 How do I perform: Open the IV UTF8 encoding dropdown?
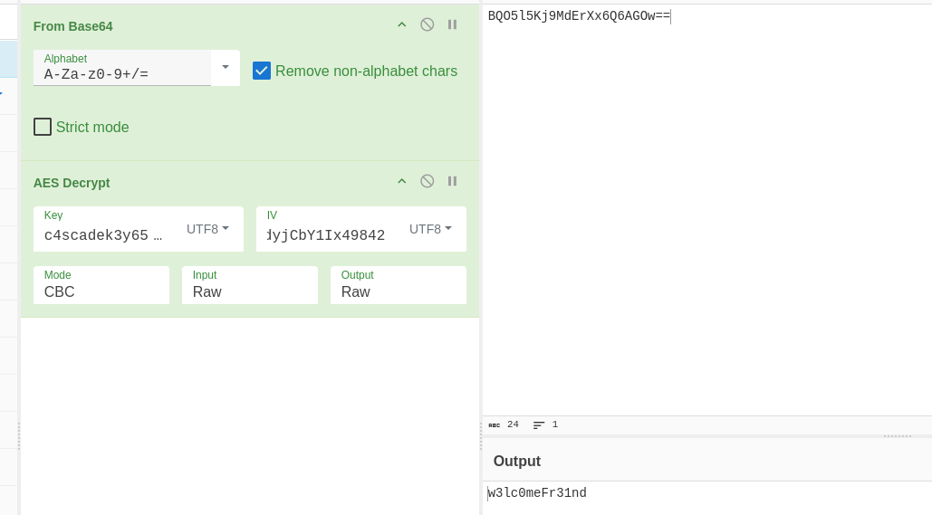pyautogui.click(x=430, y=229)
